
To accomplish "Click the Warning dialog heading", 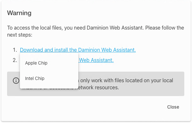I will click(19, 13).
